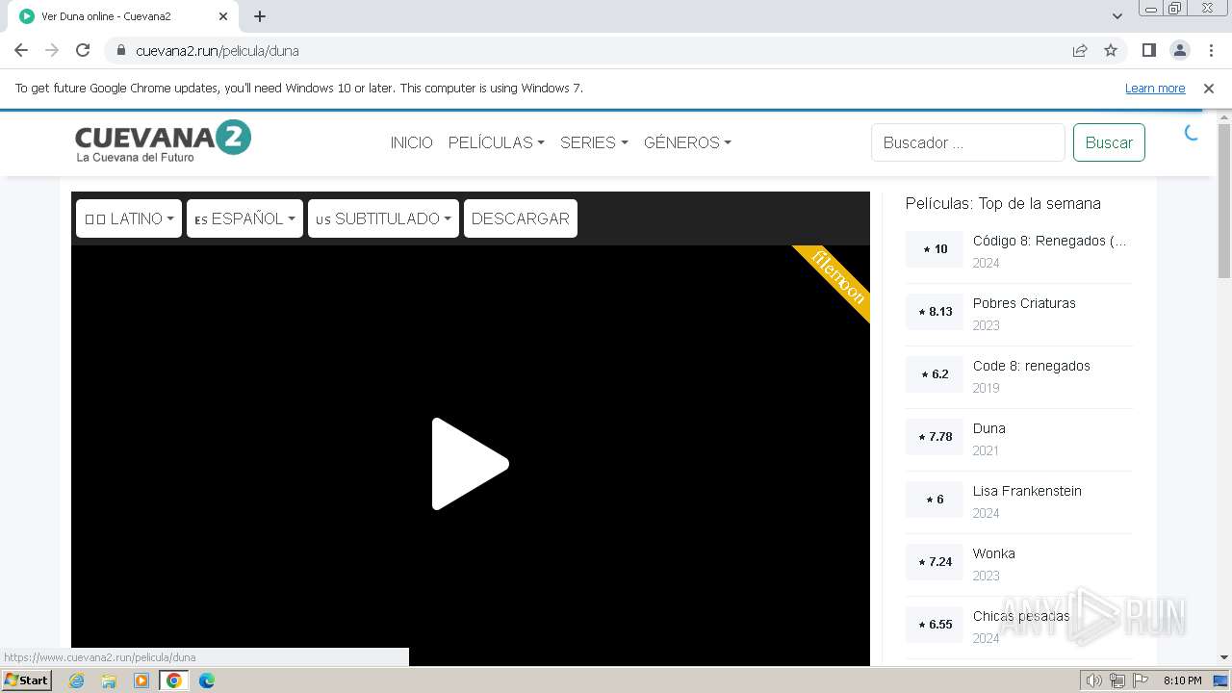The width and height of the screenshot is (1232, 693).
Task: Focus the Buscador search field
Action: (x=967, y=142)
